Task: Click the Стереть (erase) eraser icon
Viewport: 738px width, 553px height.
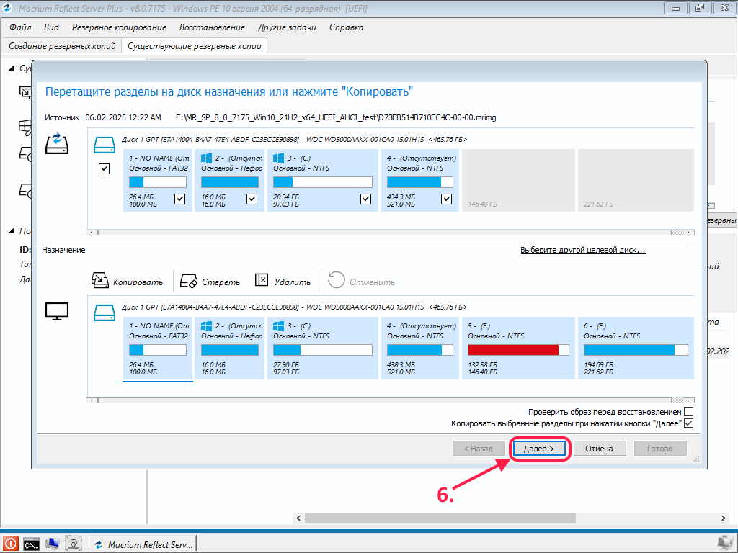Action: pos(188,282)
